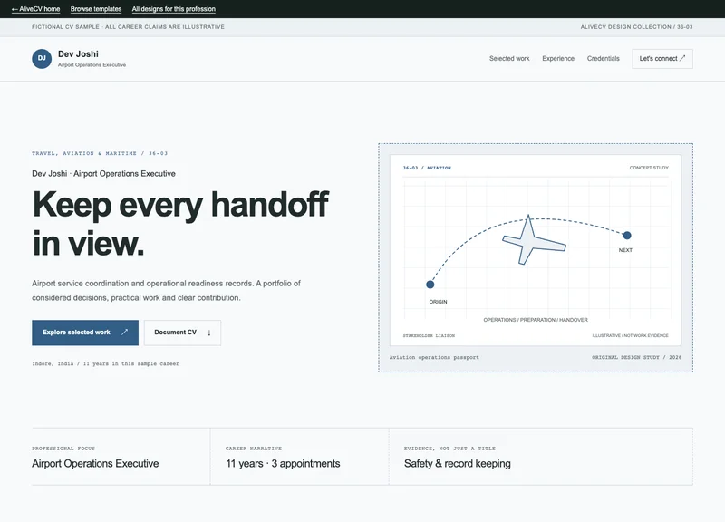The height and width of the screenshot is (522, 725).
Task: Click the 36-03 / AVIATION label
Action: [427, 168]
